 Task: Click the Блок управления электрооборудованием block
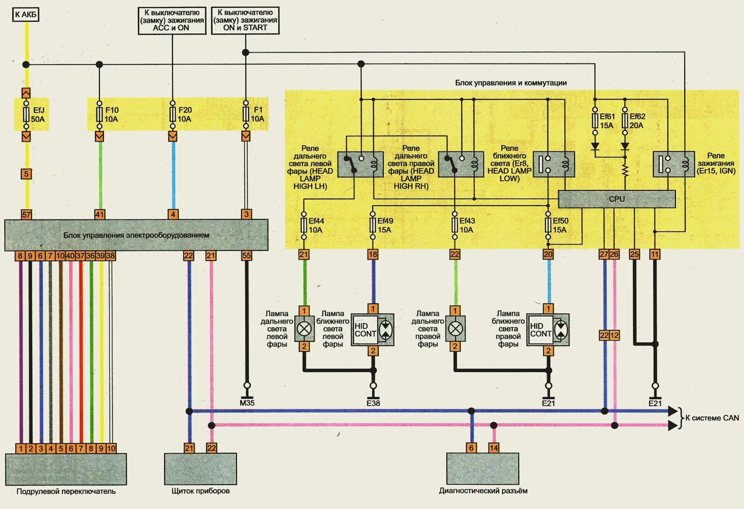(136, 235)
